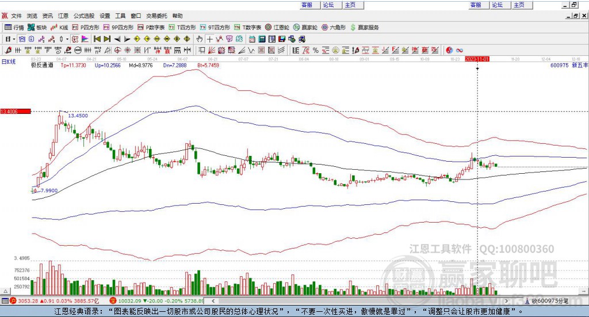
Task: Click the 客服 link button
Action: [307, 5]
